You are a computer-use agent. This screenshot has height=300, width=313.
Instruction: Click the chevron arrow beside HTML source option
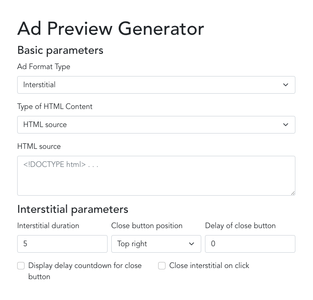286,125
